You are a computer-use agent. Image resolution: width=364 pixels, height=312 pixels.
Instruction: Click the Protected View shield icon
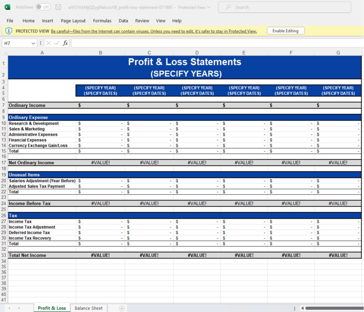pyautogui.click(x=9, y=31)
